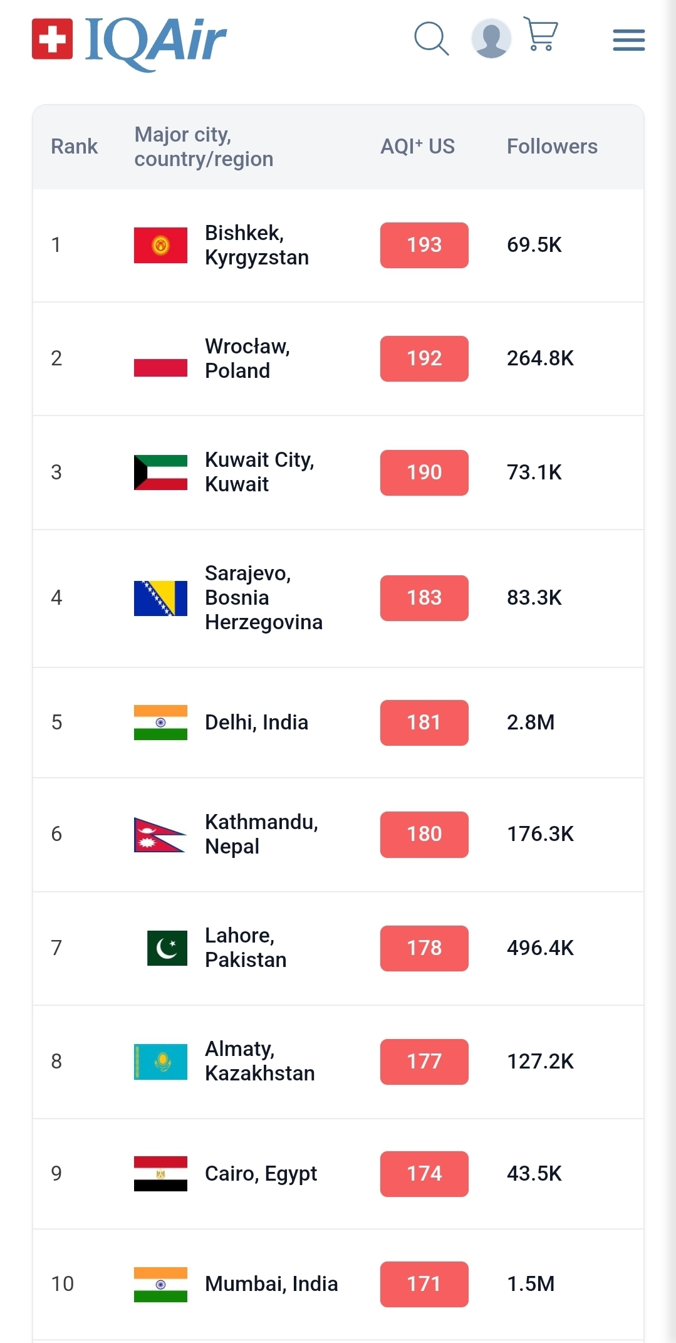Click the Followers column header

pos(552,147)
